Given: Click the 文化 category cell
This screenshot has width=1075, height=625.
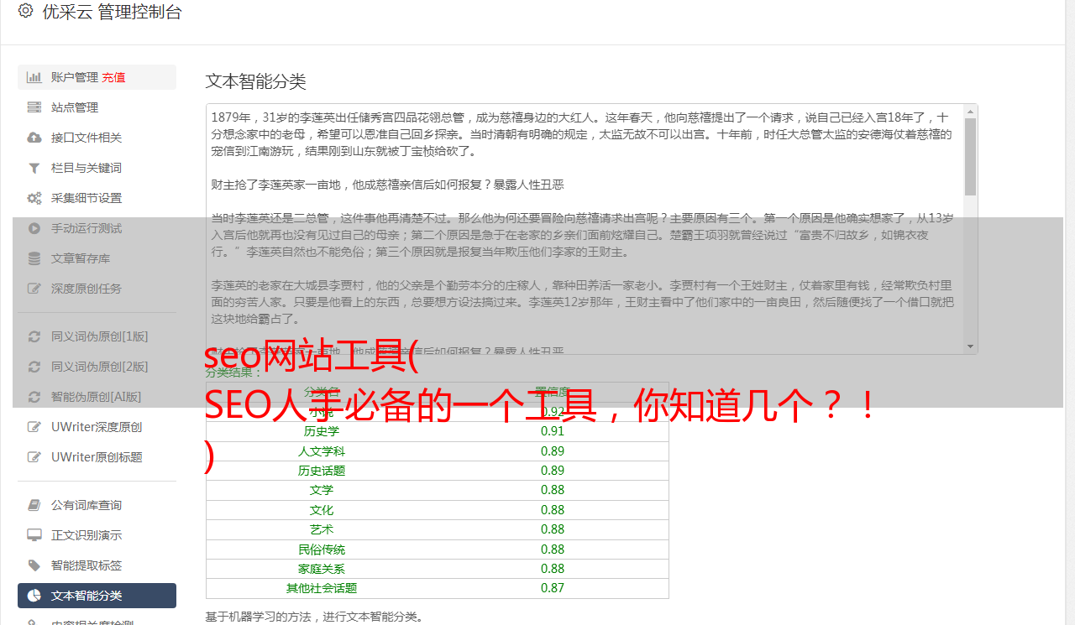Looking at the screenshot, I should click(322, 510).
